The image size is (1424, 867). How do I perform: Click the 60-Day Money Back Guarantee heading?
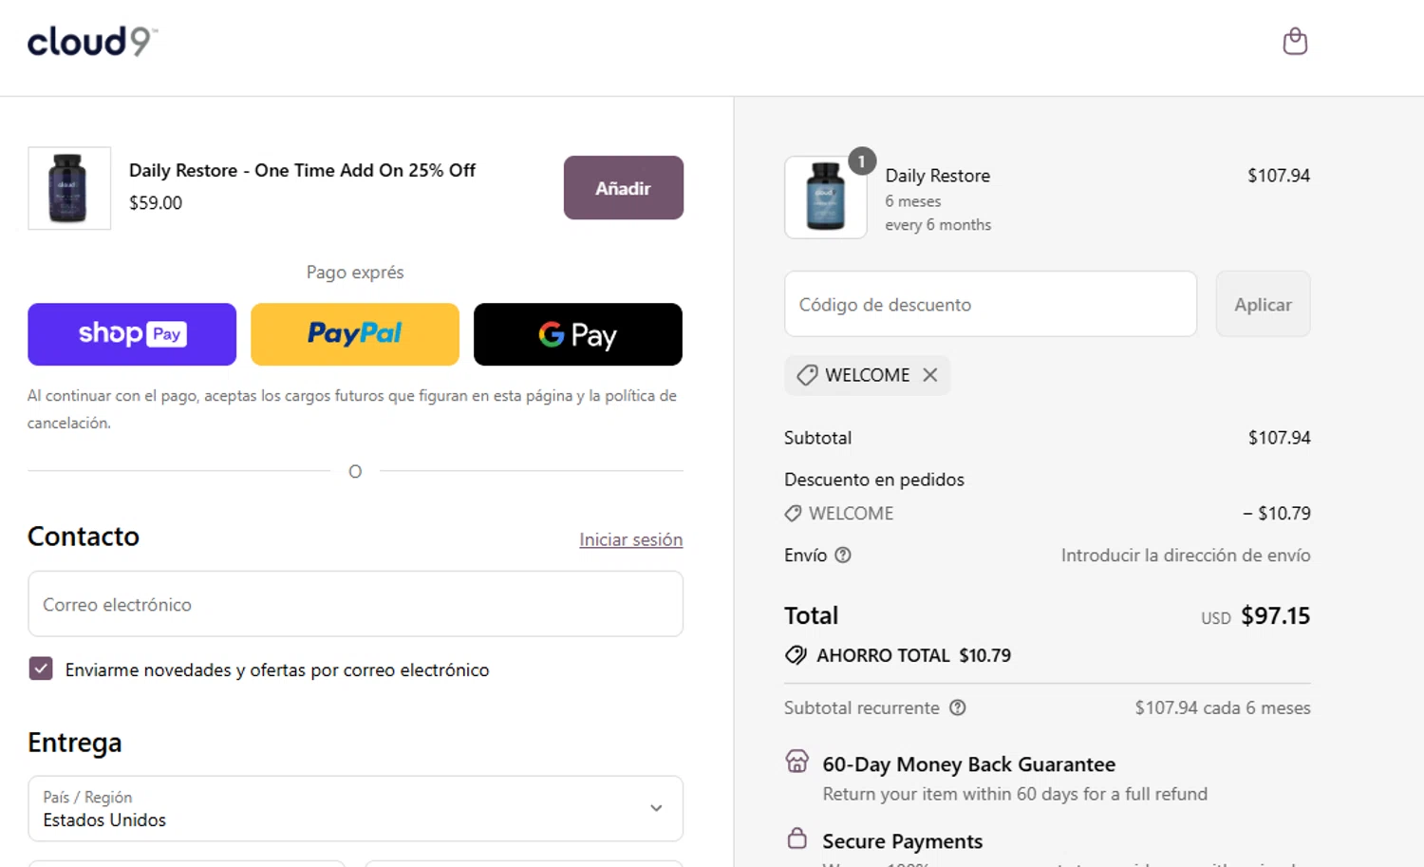click(968, 764)
